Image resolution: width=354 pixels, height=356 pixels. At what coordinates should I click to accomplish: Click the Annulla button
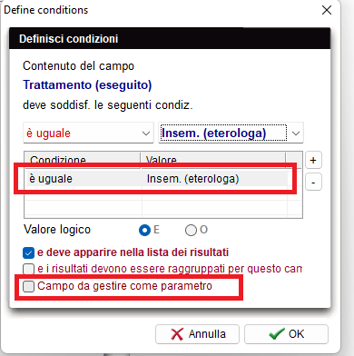click(197, 334)
